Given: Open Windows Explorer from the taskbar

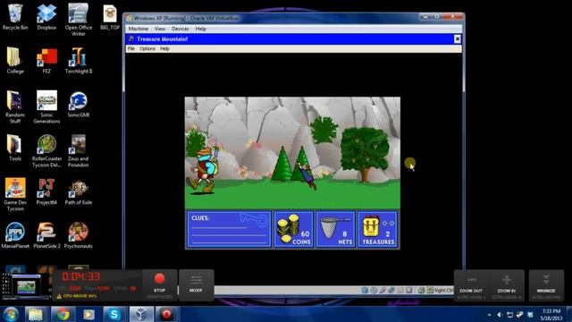Looking at the screenshot, I should (x=36, y=314).
